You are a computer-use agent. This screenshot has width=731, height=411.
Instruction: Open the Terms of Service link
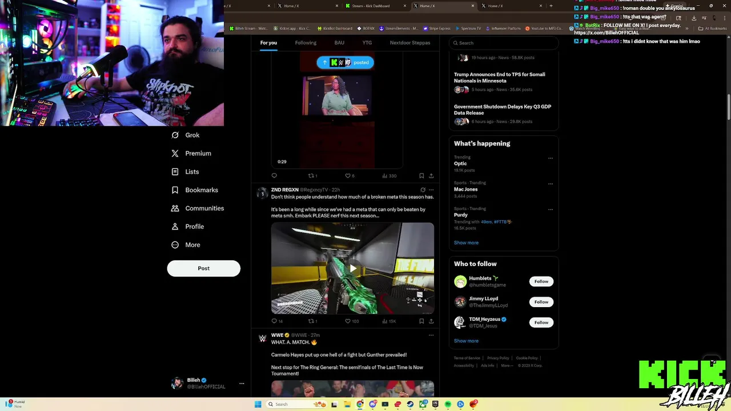tap(467, 358)
